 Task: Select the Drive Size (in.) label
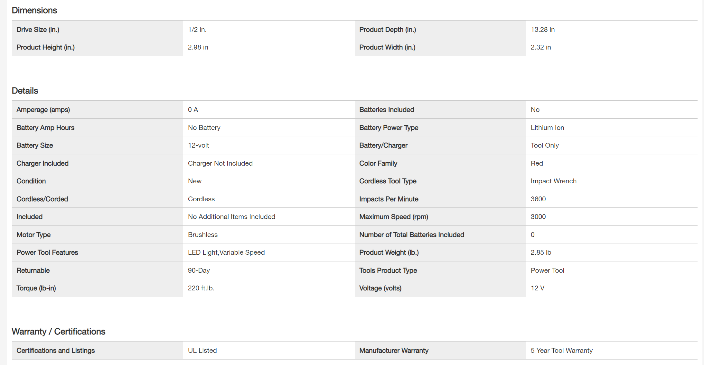(38, 30)
